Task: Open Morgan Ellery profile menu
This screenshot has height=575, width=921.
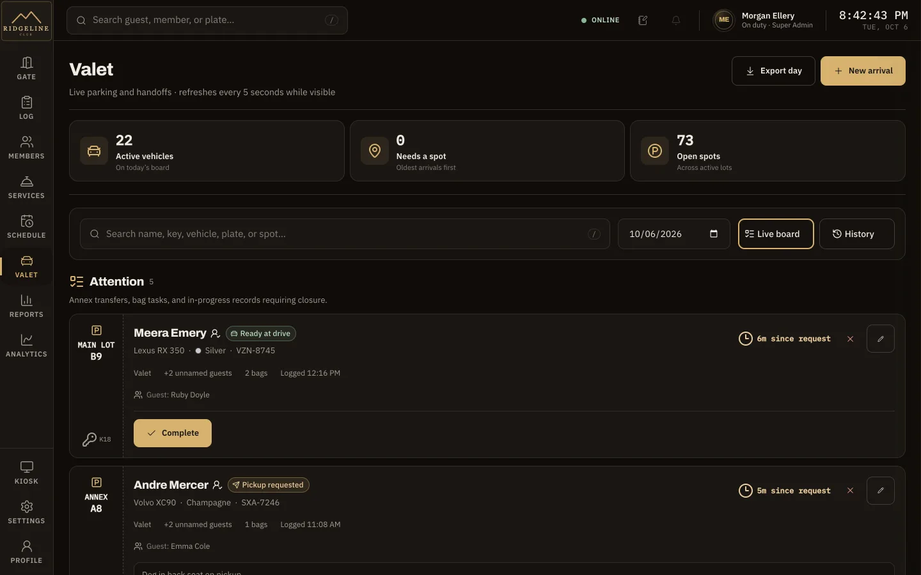Action: 764,20
